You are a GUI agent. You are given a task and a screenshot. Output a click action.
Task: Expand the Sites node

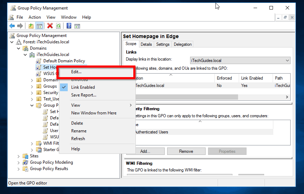click(x=19, y=156)
